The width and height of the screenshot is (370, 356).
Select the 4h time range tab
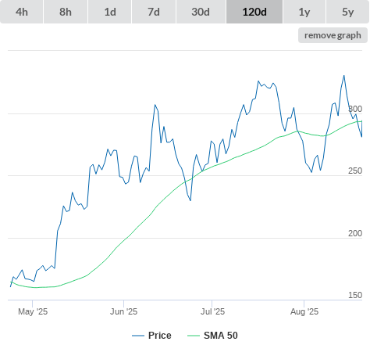[22, 12]
